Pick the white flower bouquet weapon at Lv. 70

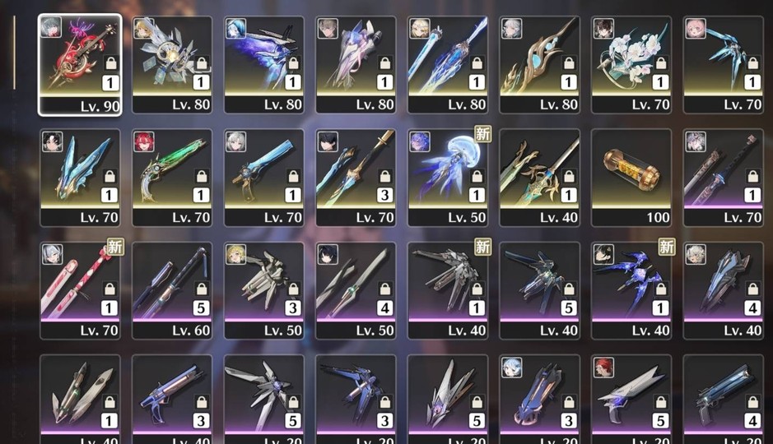point(631,65)
